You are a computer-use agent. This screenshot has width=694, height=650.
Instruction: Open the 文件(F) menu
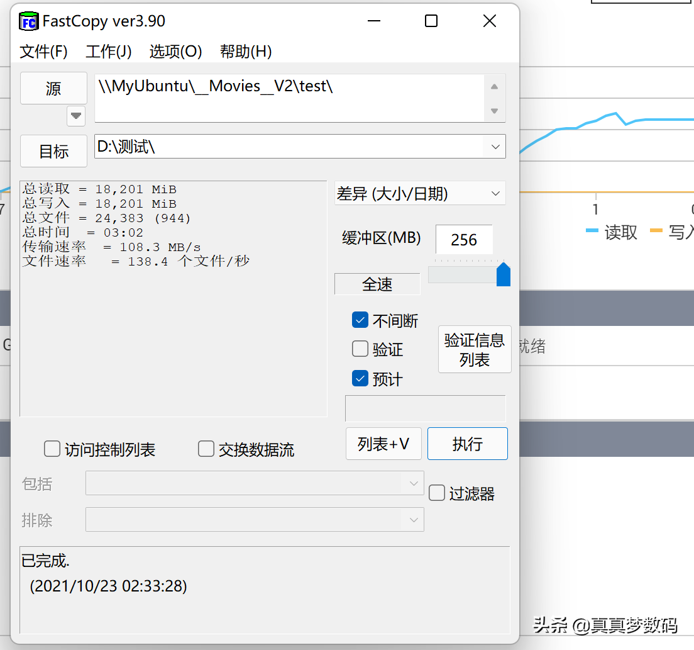pyautogui.click(x=43, y=52)
